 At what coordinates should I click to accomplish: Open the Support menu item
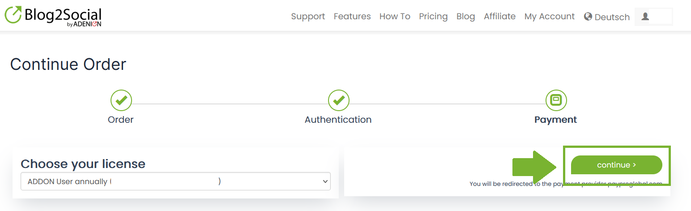tap(308, 17)
